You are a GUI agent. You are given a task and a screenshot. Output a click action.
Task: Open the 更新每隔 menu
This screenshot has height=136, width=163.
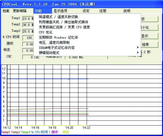coord(20,11)
